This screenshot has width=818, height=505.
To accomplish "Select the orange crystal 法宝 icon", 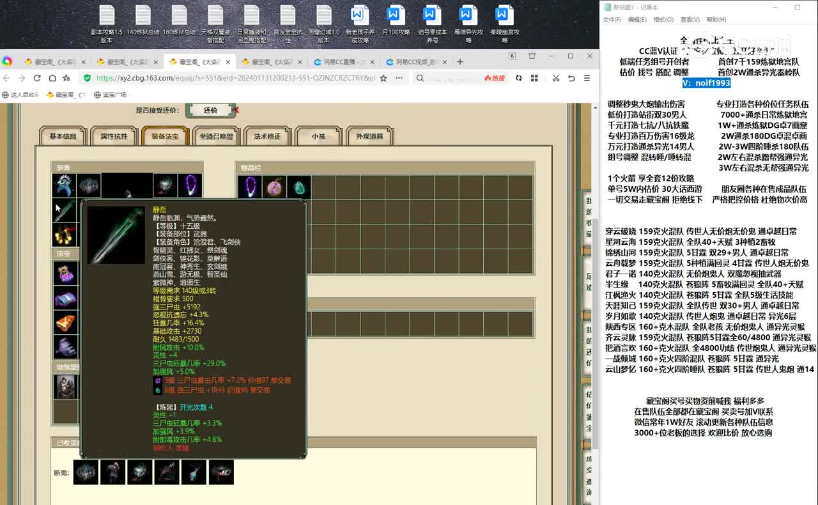I will click(x=65, y=323).
